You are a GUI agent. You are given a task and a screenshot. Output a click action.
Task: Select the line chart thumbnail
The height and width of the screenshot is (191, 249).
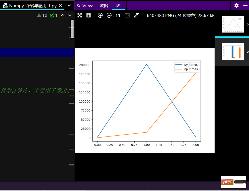click(x=233, y=24)
